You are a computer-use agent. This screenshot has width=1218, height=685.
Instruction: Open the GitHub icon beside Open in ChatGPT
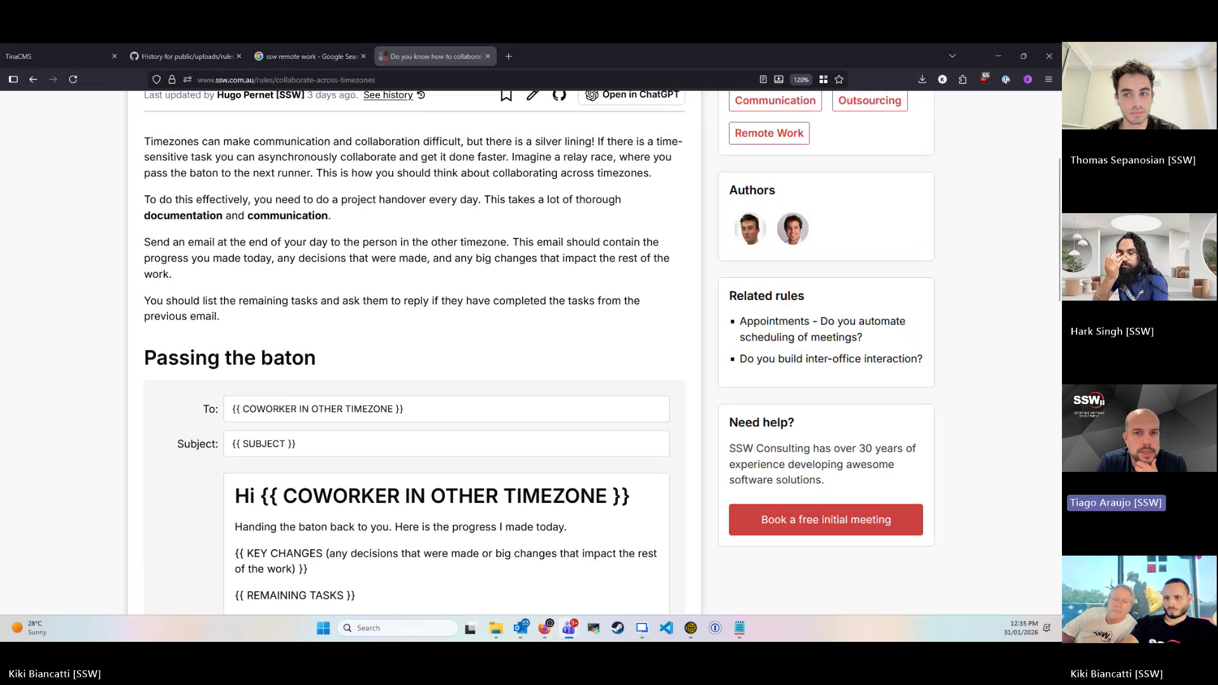click(x=559, y=95)
